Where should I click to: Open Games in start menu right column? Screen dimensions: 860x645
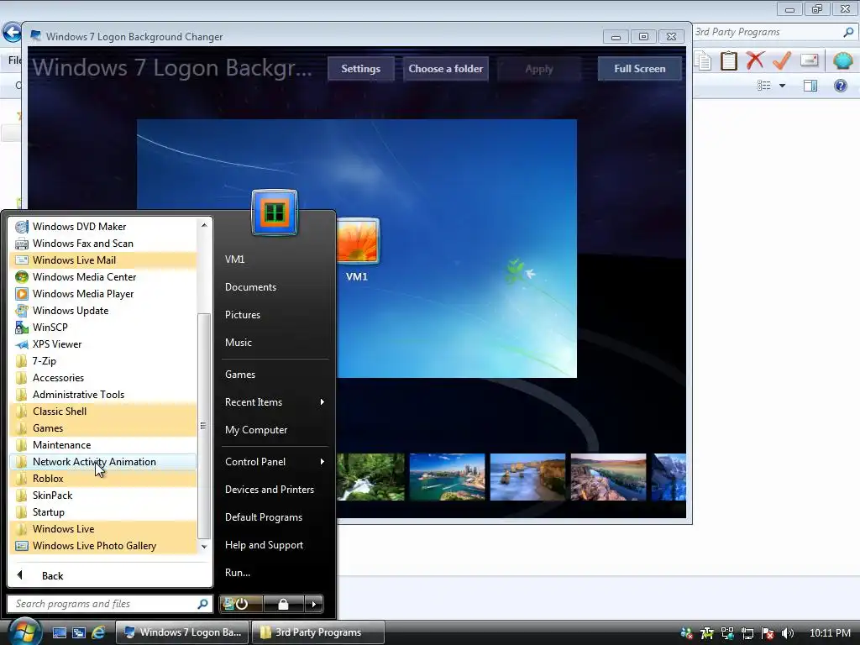240,375
